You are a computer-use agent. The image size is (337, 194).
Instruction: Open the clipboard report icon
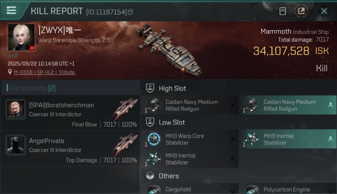click(x=282, y=11)
